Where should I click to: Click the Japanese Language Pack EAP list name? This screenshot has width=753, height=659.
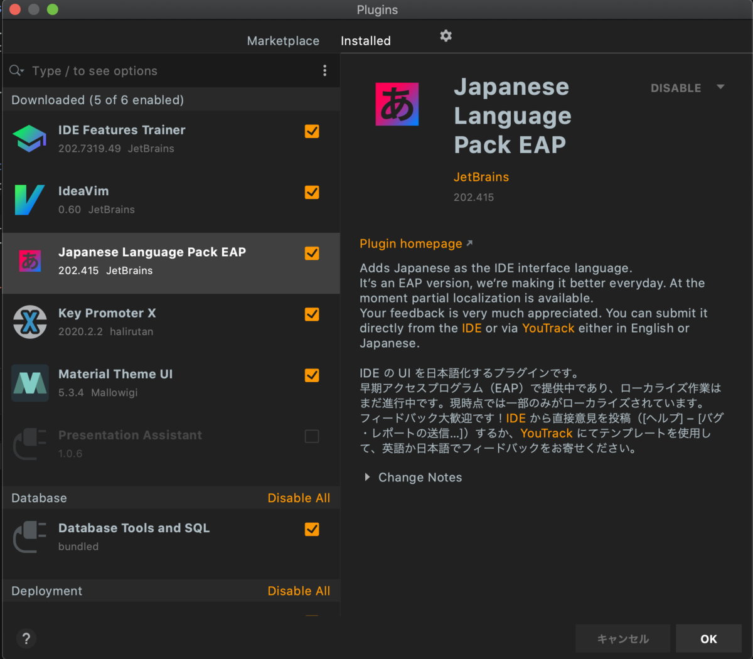(x=152, y=252)
